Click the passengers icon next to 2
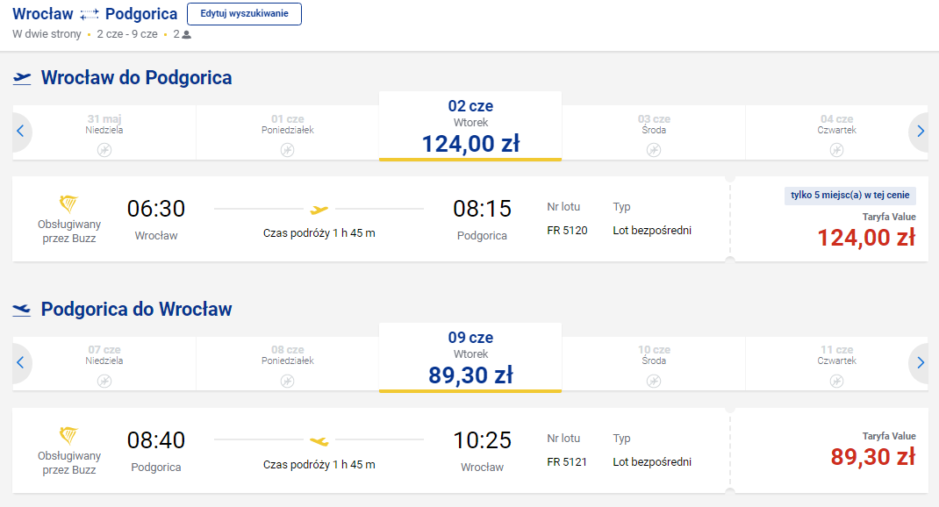 pyautogui.click(x=186, y=35)
